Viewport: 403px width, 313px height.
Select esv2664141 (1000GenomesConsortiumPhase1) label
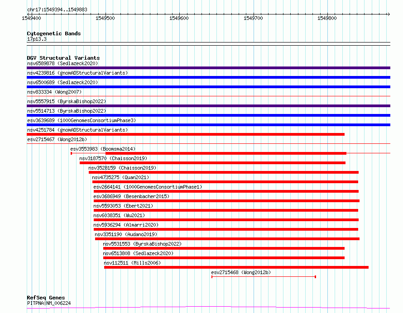[x=148, y=187]
